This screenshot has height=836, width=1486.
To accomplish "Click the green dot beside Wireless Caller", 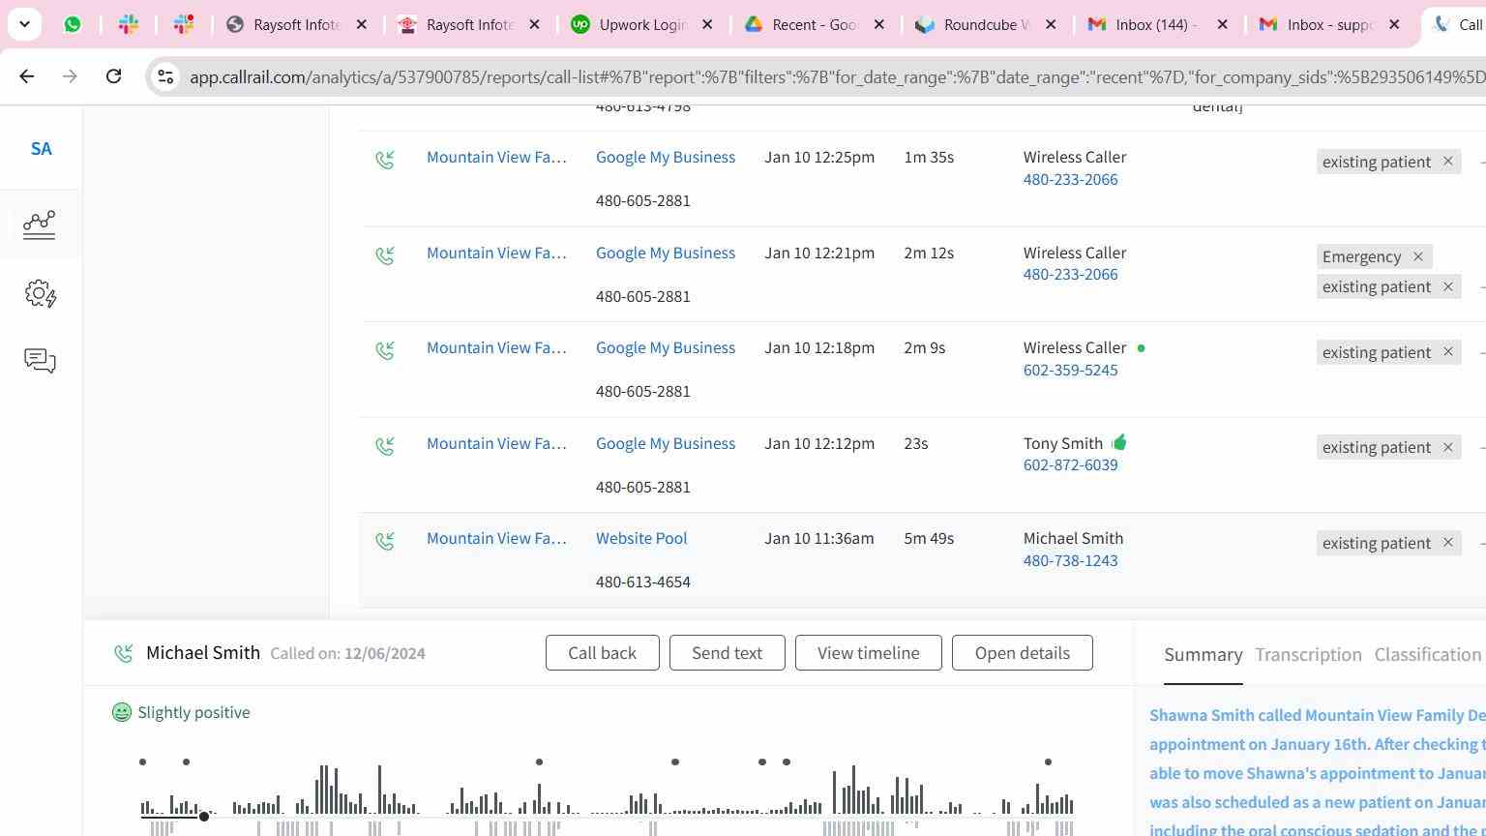I will (1141, 348).
